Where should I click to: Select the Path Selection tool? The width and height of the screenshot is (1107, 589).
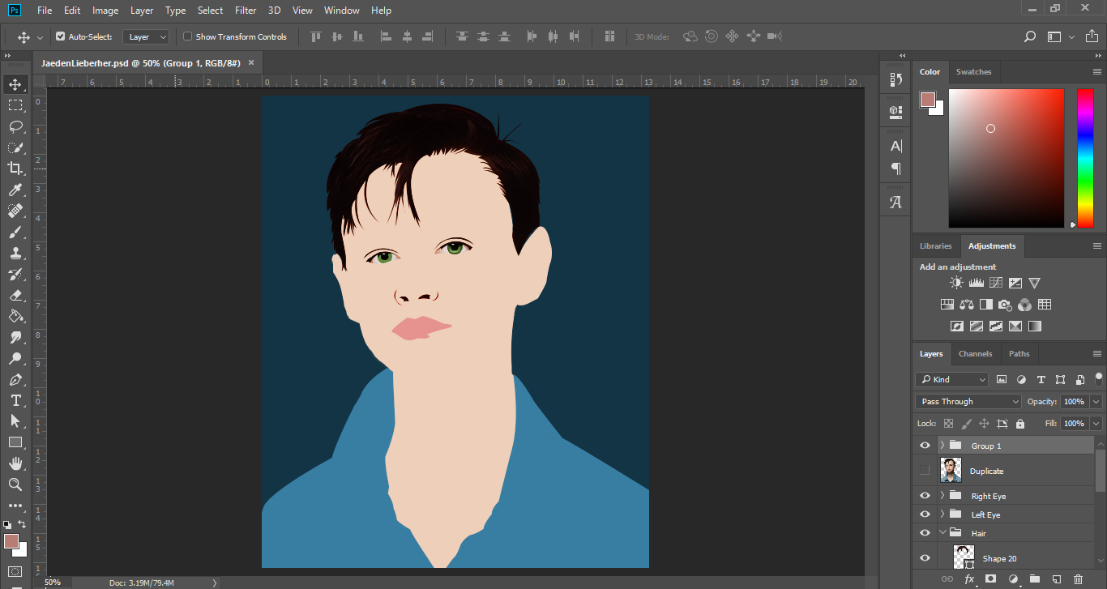click(15, 421)
